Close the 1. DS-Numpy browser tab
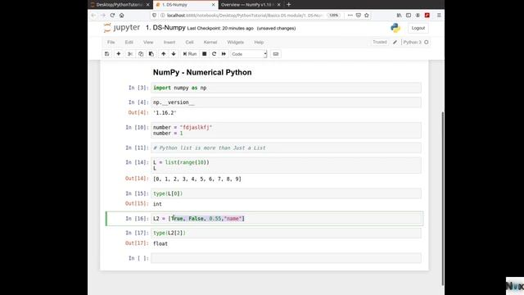 tap(214, 5)
